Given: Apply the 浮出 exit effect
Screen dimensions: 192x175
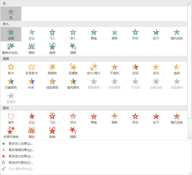Looking at the screenshot, I should pos(73,118).
